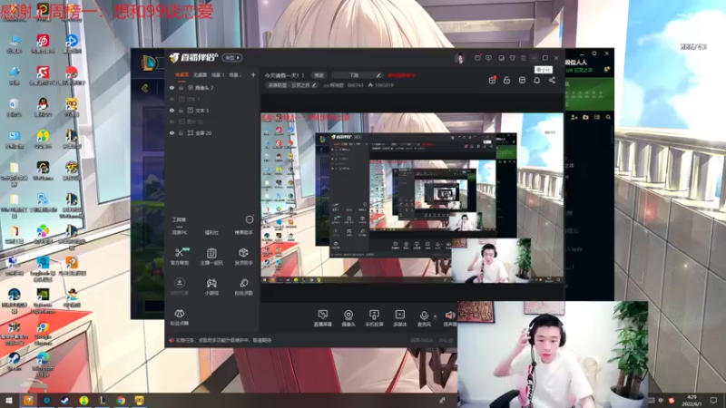726x408 pixels.
Task: Select the 全屏 20 source row
Action: click(x=211, y=132)
